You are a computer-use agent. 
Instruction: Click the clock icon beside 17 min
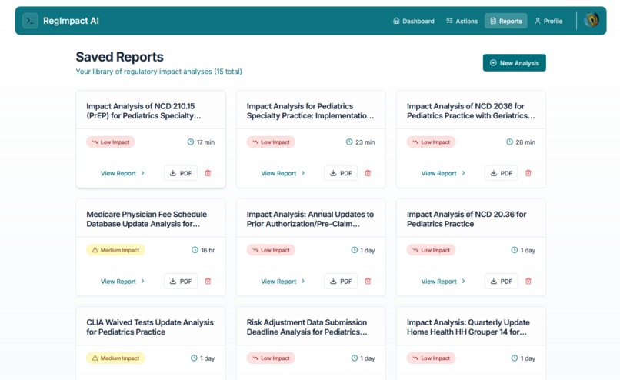pyautogui.click(x=191, y=142)
